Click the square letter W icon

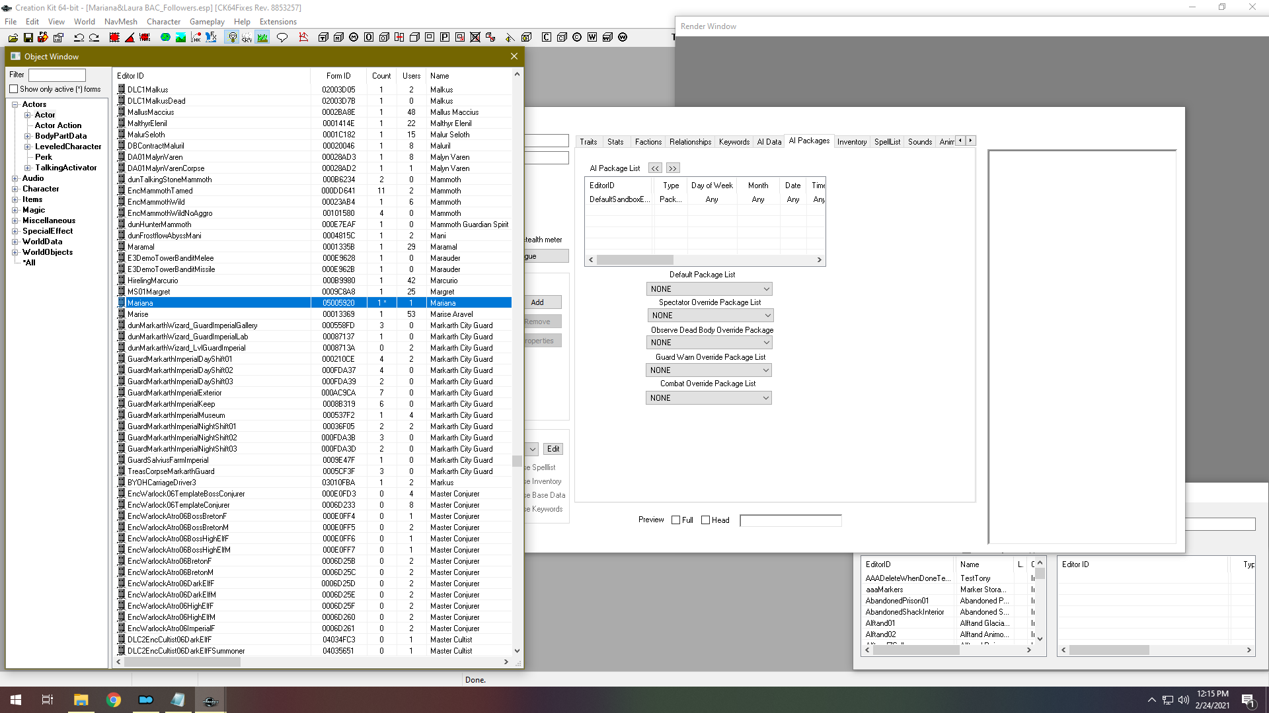592,38
